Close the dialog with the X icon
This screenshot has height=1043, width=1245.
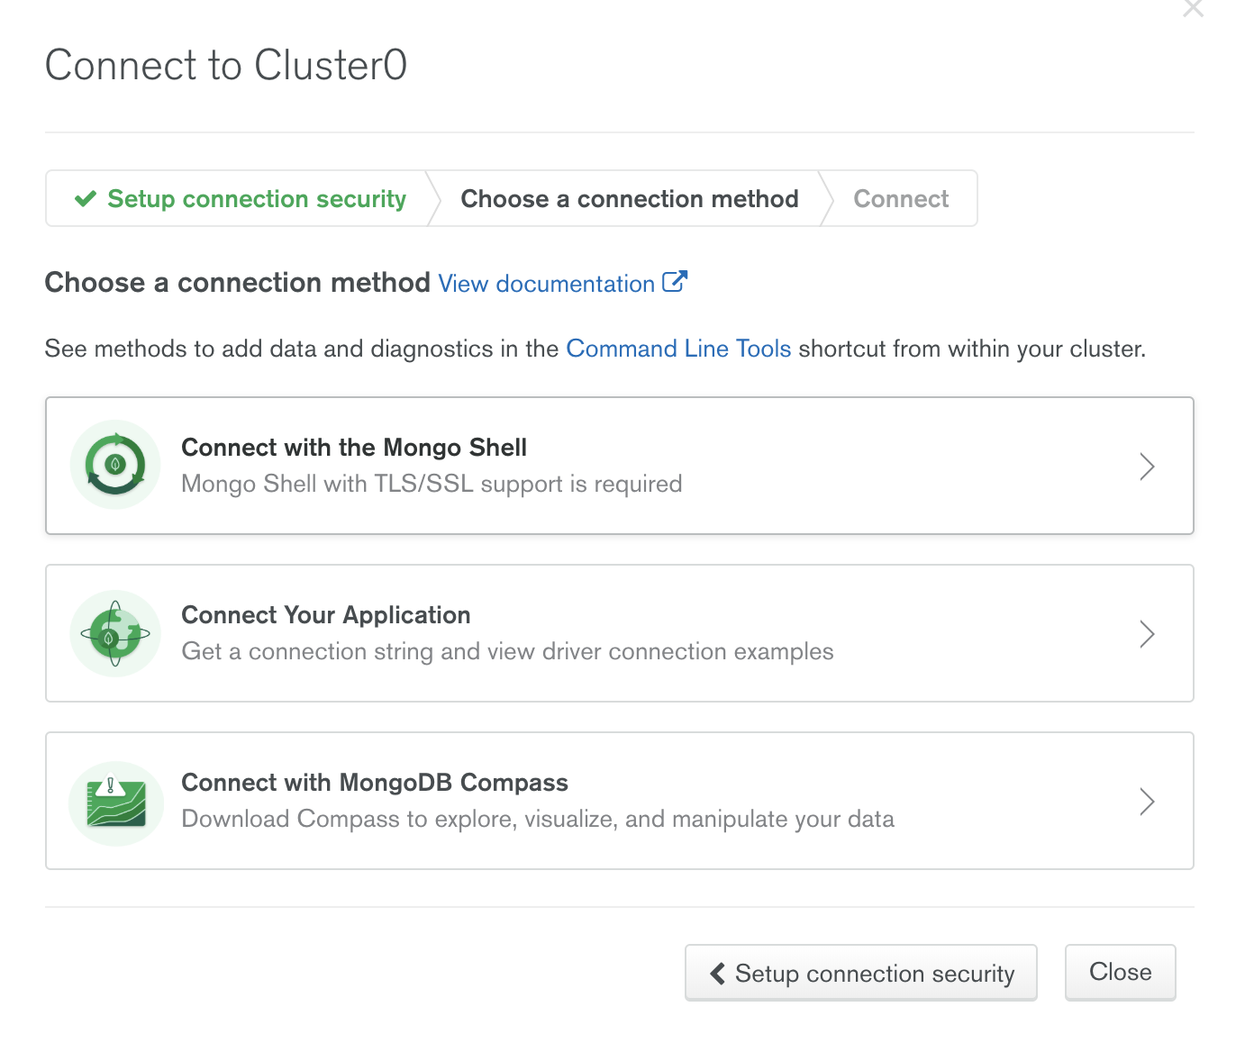pyautogui.click(x=1193, y=8)
